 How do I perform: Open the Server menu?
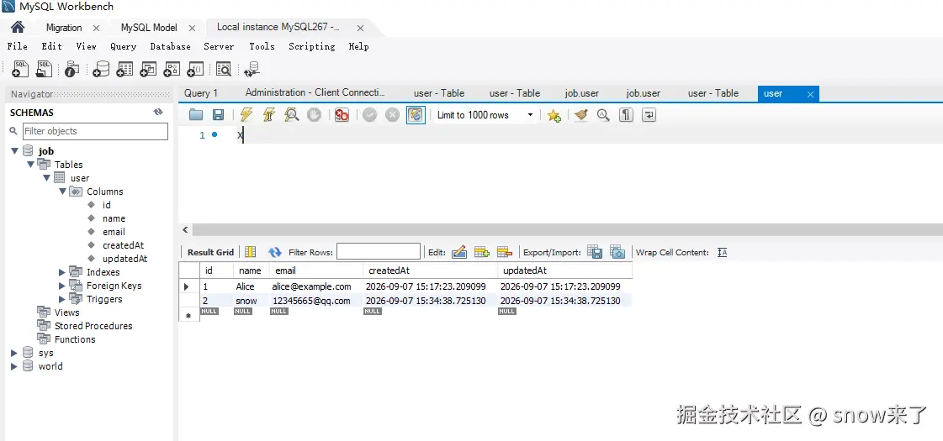[x=219, y=46]
